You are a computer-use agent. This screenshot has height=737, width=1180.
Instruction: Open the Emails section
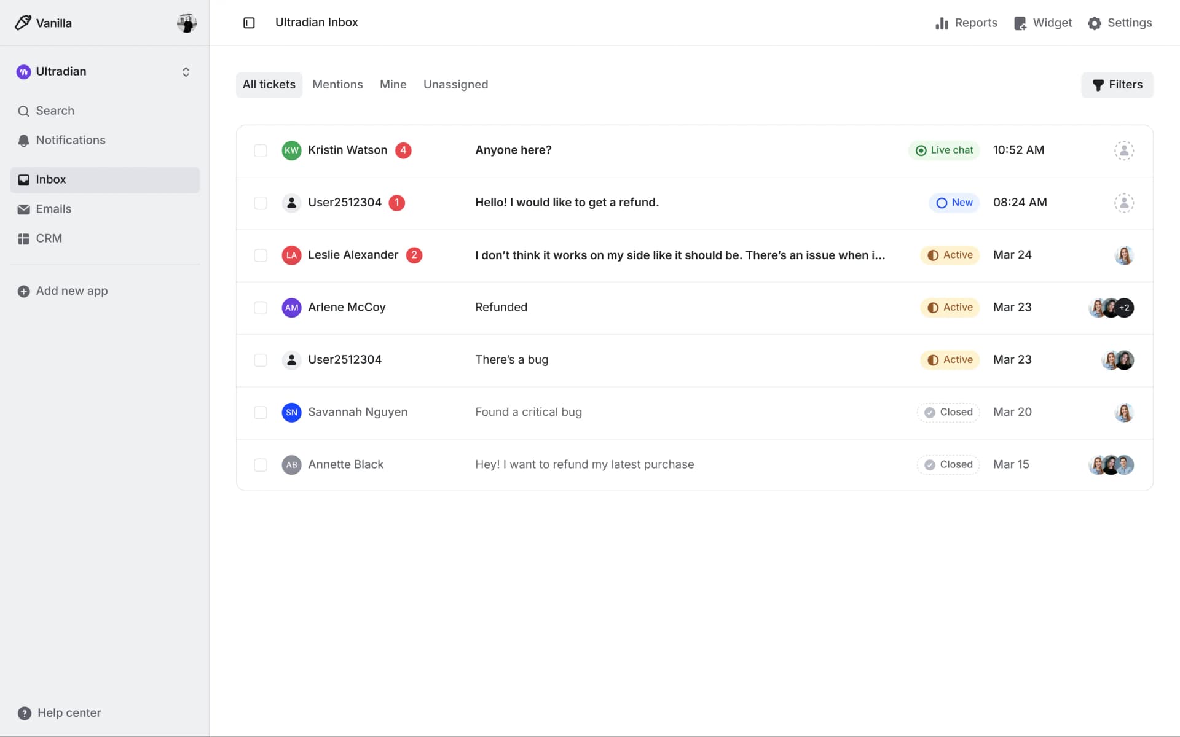pyautogui.click(x=53, y=209)
